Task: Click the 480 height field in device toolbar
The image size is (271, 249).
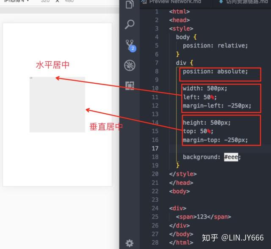Action: click(69, 1)
